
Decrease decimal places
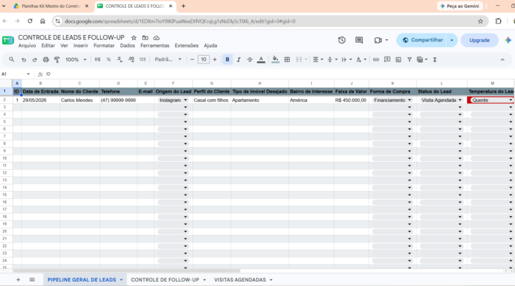tap(119, 60)
